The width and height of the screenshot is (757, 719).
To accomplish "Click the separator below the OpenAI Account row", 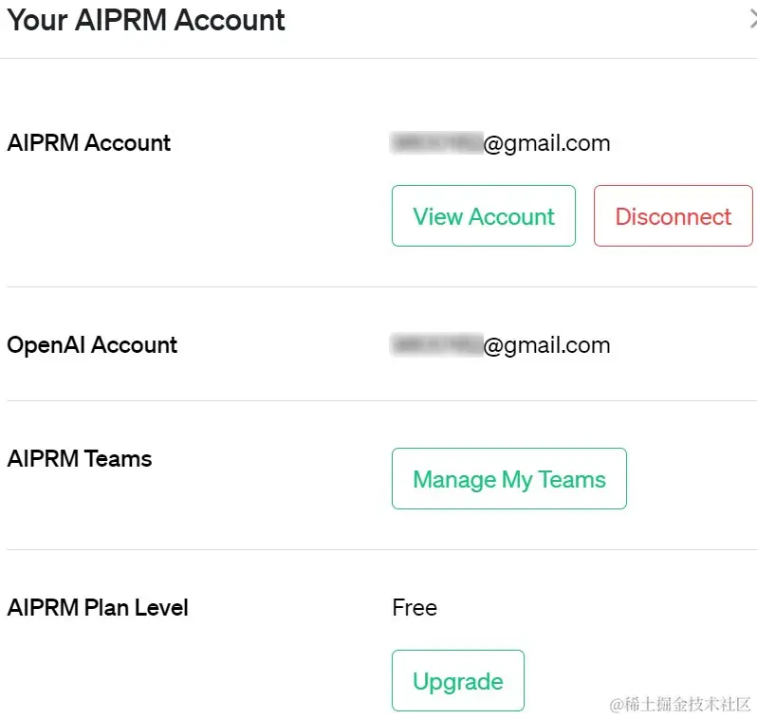I will tap(382, 400).
